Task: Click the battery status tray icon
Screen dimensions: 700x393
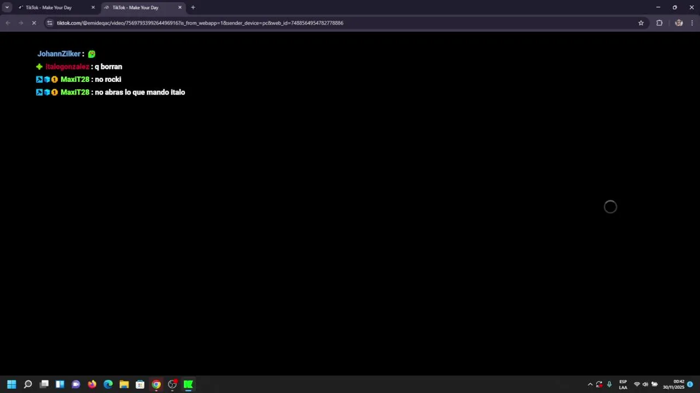Action: 655,384
